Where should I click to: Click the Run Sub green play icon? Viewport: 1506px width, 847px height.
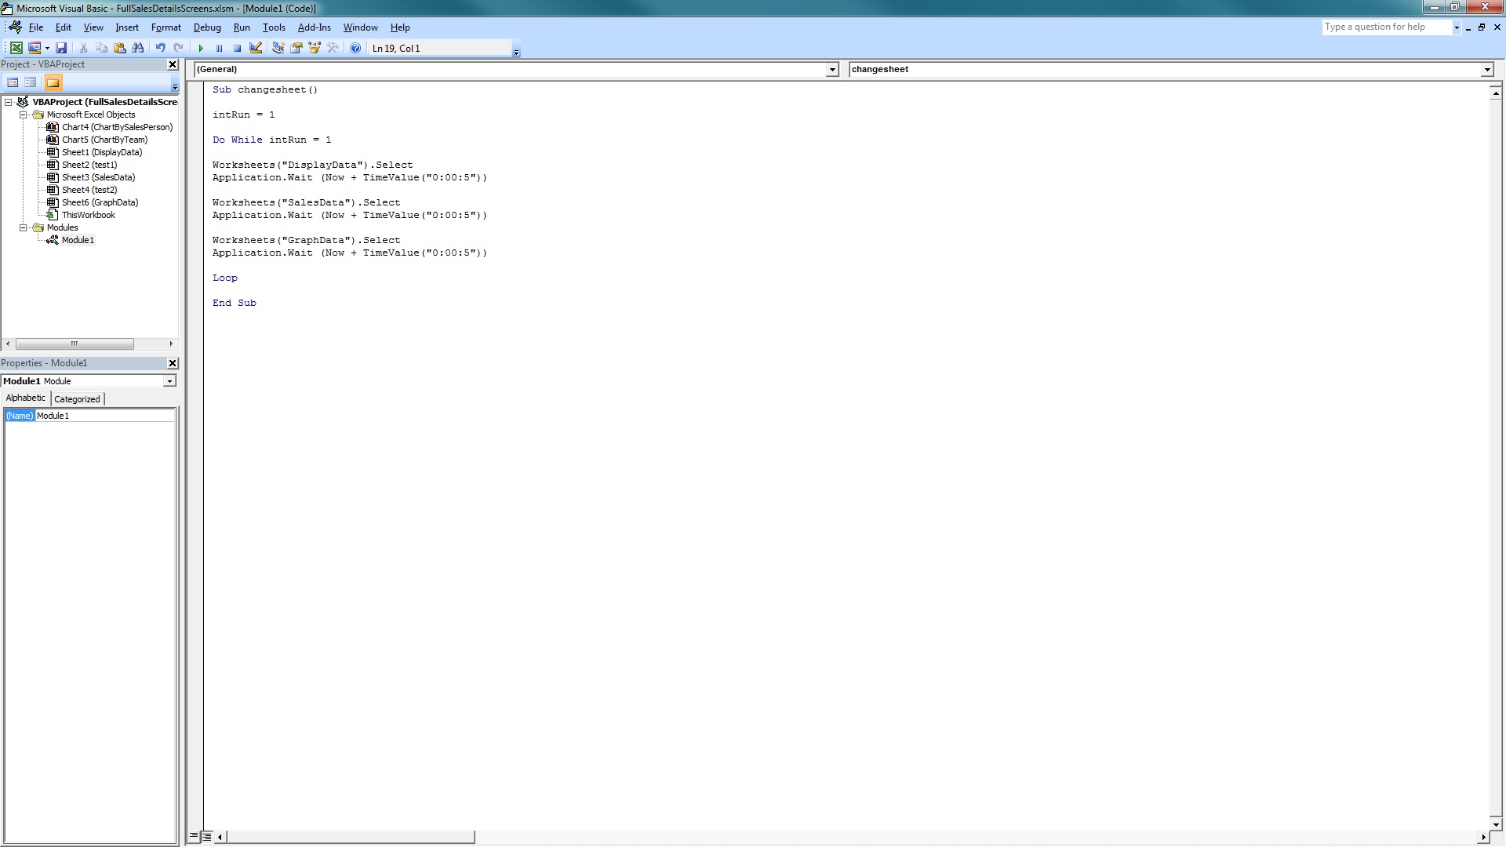(201, 49)
